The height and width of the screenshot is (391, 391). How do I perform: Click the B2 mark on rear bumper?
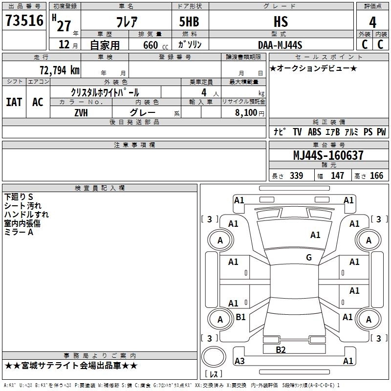[x=281, y=350]
